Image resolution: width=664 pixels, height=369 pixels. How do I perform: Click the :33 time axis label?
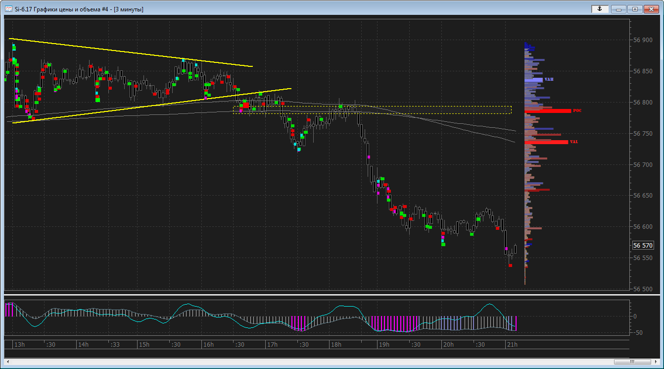pyautogui.click(x=115, y=344)
